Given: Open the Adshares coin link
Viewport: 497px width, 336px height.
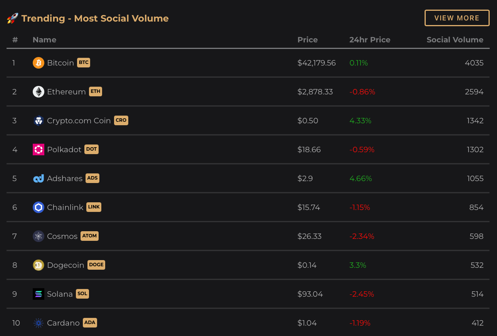Looking at the screenshot, I should (x=65, y=178).
